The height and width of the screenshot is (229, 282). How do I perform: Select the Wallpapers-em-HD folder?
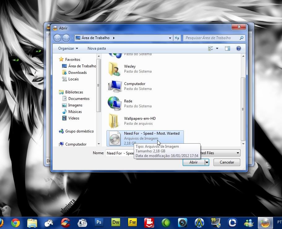[x=140, y=121]
